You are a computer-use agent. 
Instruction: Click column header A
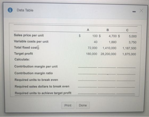click(x=88, y=30)
